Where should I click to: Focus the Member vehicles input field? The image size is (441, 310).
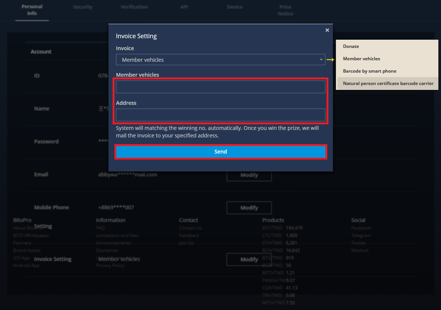221,87
